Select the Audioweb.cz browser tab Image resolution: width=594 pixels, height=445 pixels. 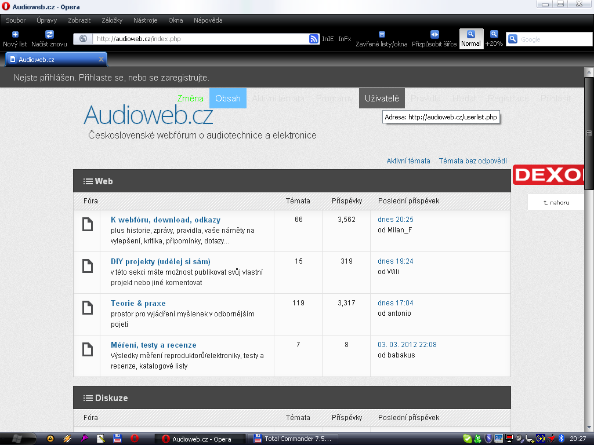click(x=56, y=60)
